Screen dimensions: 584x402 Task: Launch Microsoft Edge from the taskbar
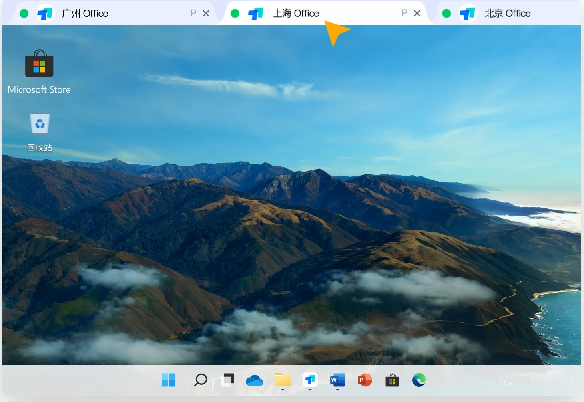click(419, 380)
